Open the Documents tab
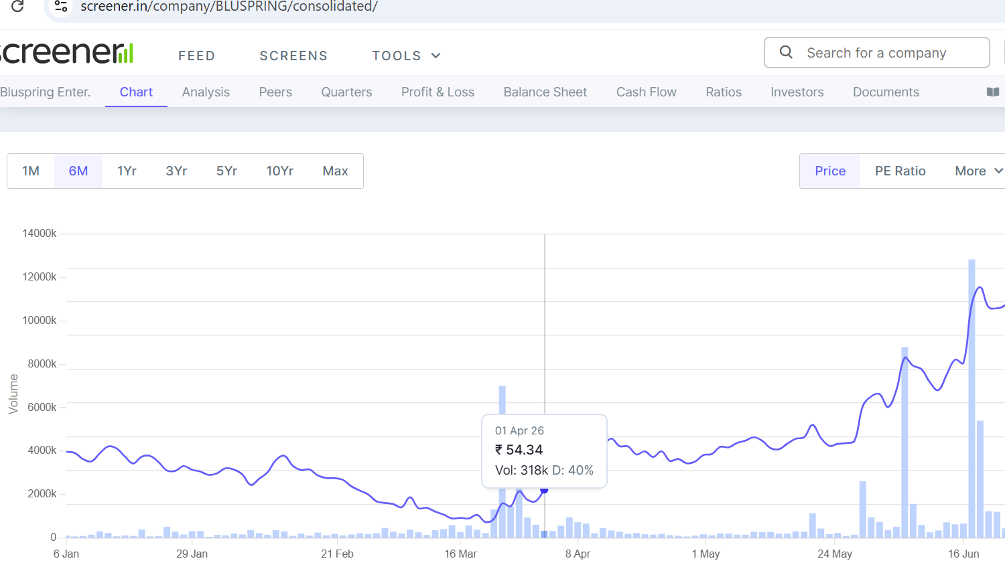This screenshot has width=1005, height=575. click(886, 92)
